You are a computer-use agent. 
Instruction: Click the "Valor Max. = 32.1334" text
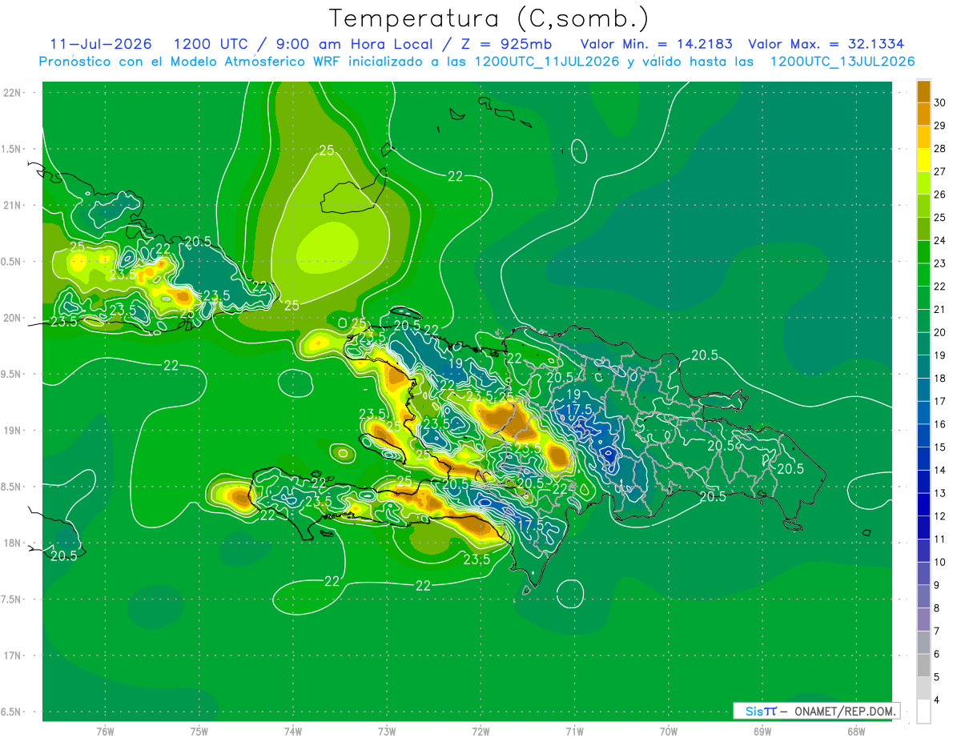point(826,44)
